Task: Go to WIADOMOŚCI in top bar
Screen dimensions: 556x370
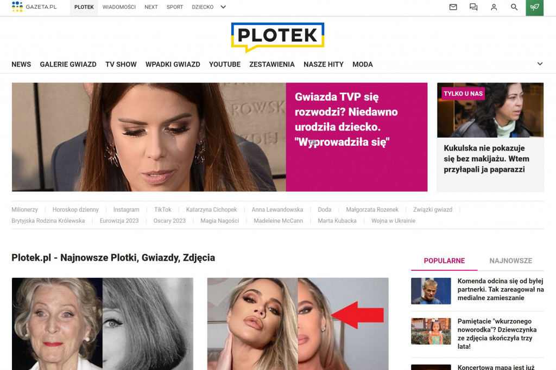Action: [x=119, y=7]
